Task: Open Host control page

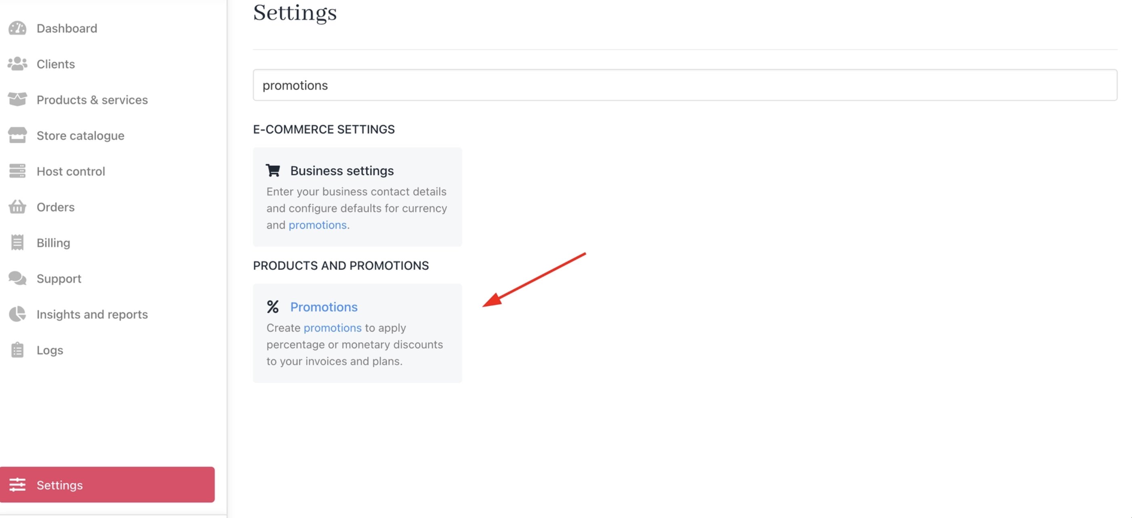Action: coord(71,171)
